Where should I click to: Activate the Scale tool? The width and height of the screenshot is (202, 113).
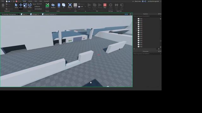point(25,6)
